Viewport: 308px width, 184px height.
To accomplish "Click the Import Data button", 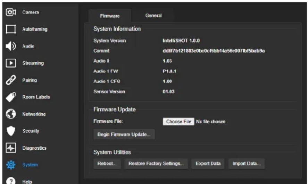I will tap(247, 164).
